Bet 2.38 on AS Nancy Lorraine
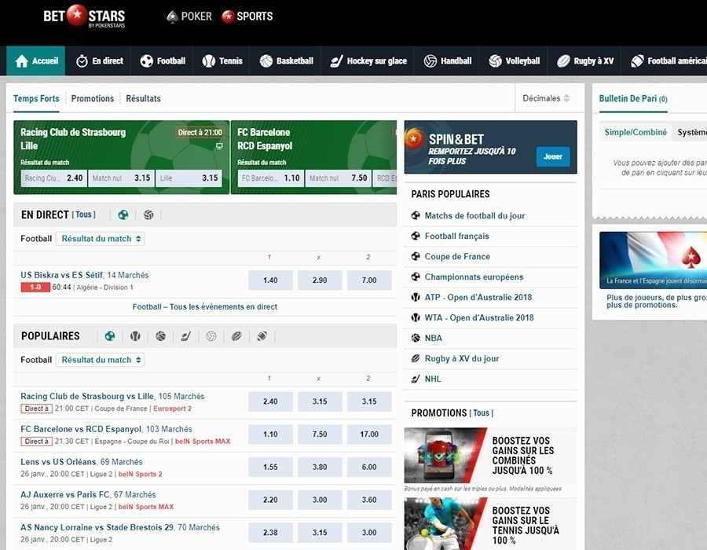Screen dimensions: 707x550 point(270,533)
